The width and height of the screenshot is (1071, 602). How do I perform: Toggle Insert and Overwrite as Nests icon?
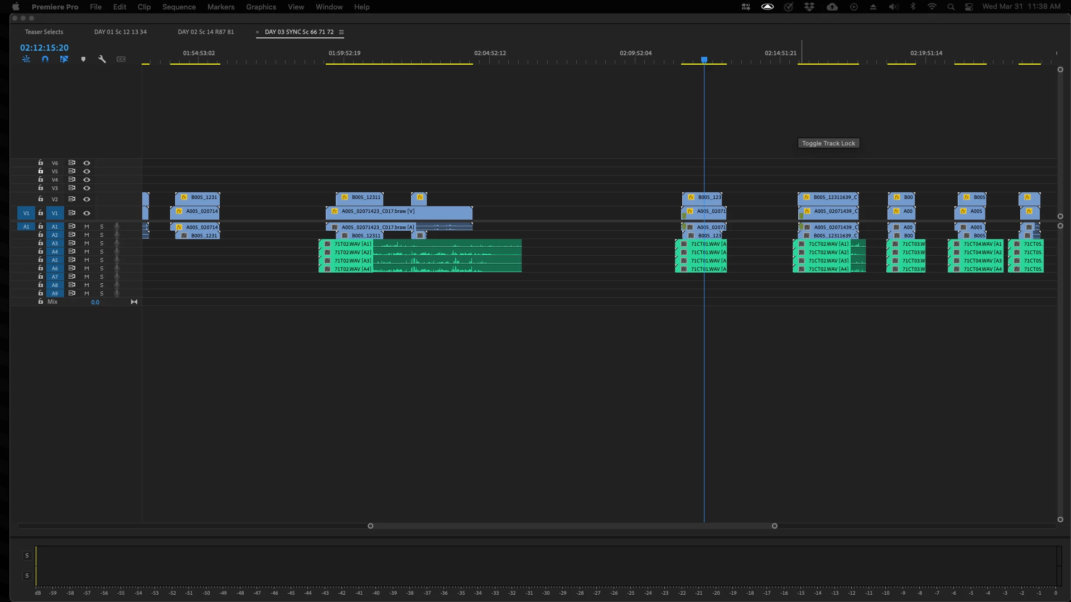[x=26, y=59]
